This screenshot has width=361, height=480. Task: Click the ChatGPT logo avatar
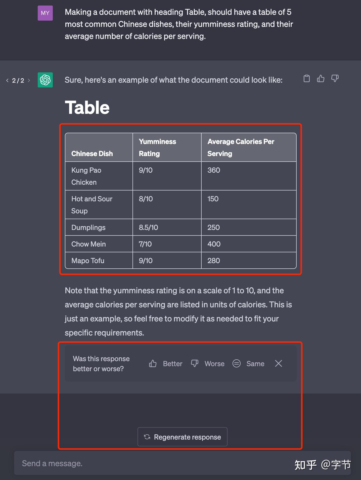pos(45,80)
